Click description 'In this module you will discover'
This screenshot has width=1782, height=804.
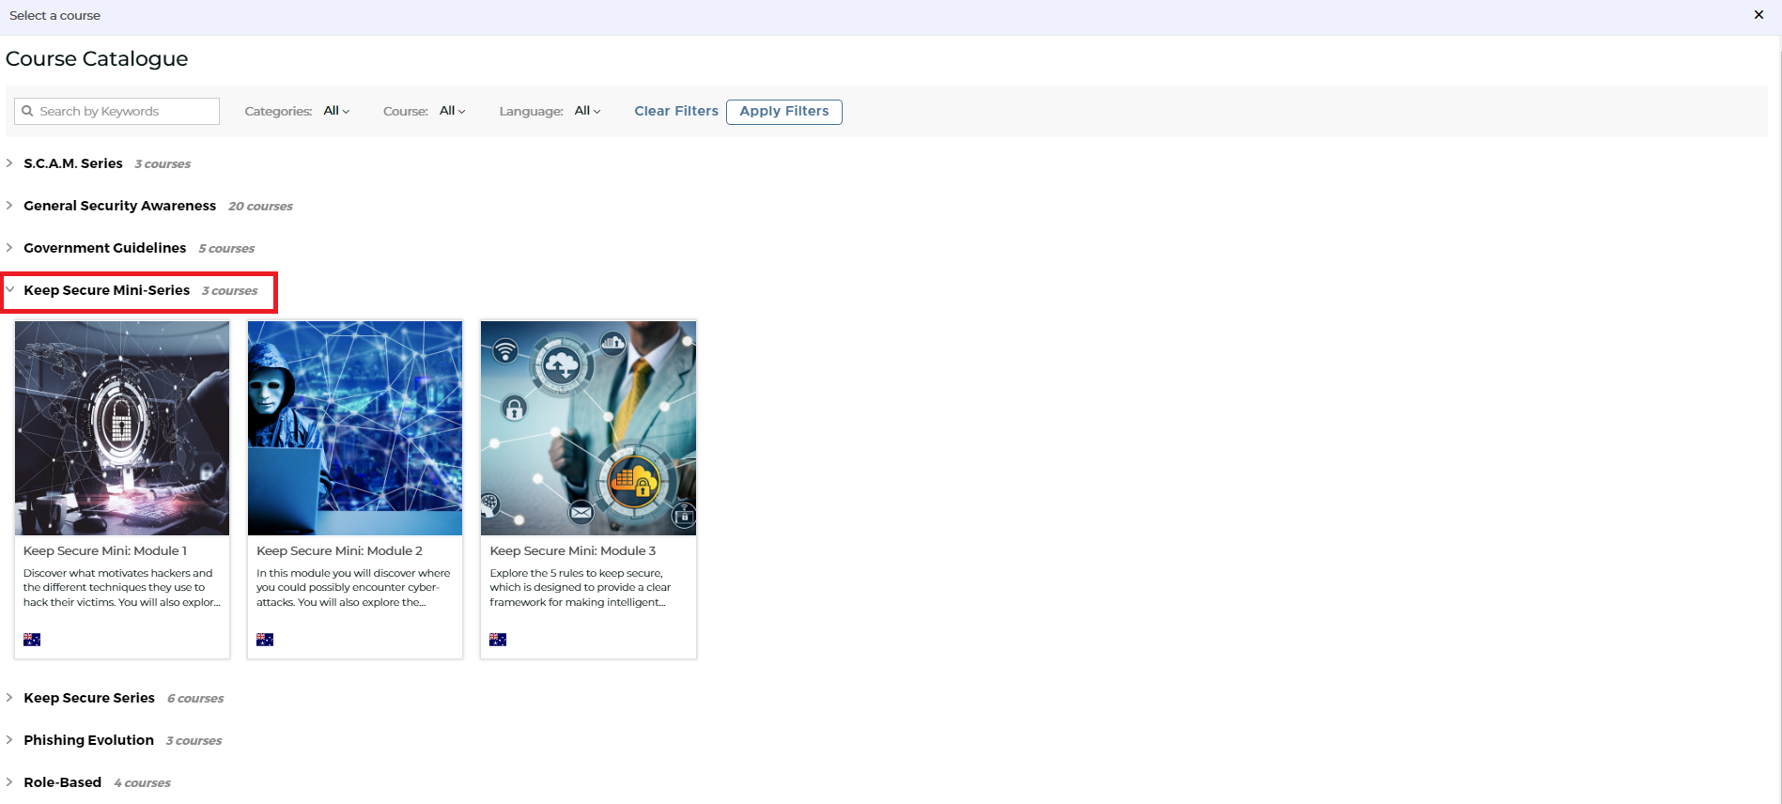353,588
